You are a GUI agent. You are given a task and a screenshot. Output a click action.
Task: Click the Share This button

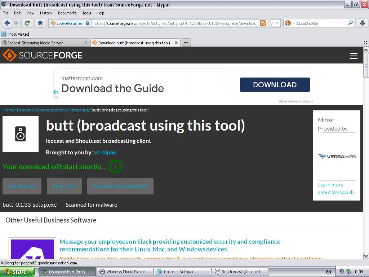point(64,186)
